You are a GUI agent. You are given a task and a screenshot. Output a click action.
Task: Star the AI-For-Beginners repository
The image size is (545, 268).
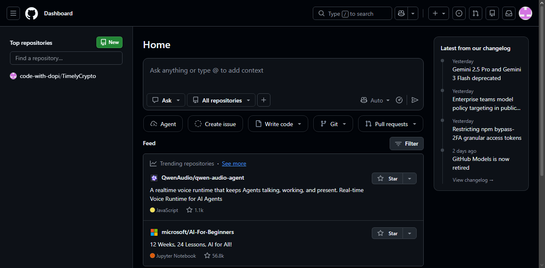click(x=388, y=233)
